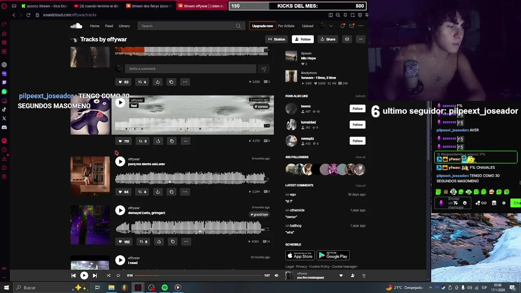This screenshot has width=521, height=293.
Task: Follow beenx
Action: [357, 109]
